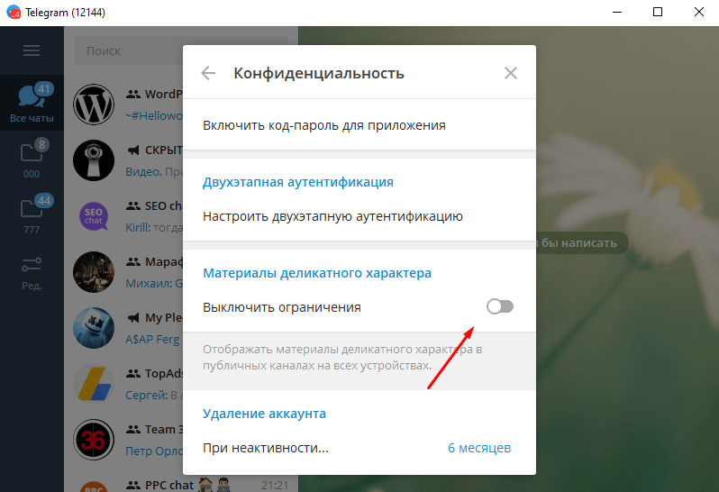Click the Kirill message preview in SEO chat
Image resolution: width=719 pixels, height=492 pixels.
[154, 227]
